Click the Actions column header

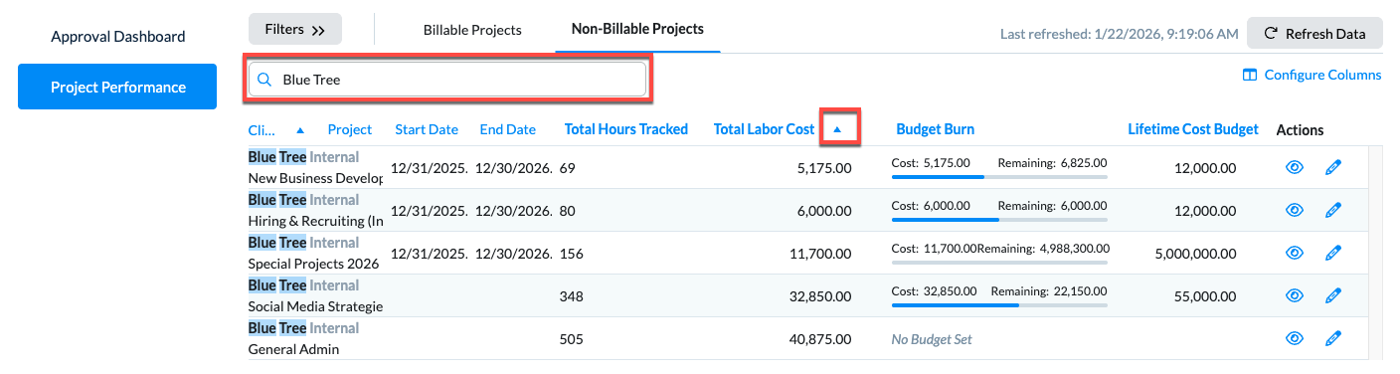[1300, 129]
